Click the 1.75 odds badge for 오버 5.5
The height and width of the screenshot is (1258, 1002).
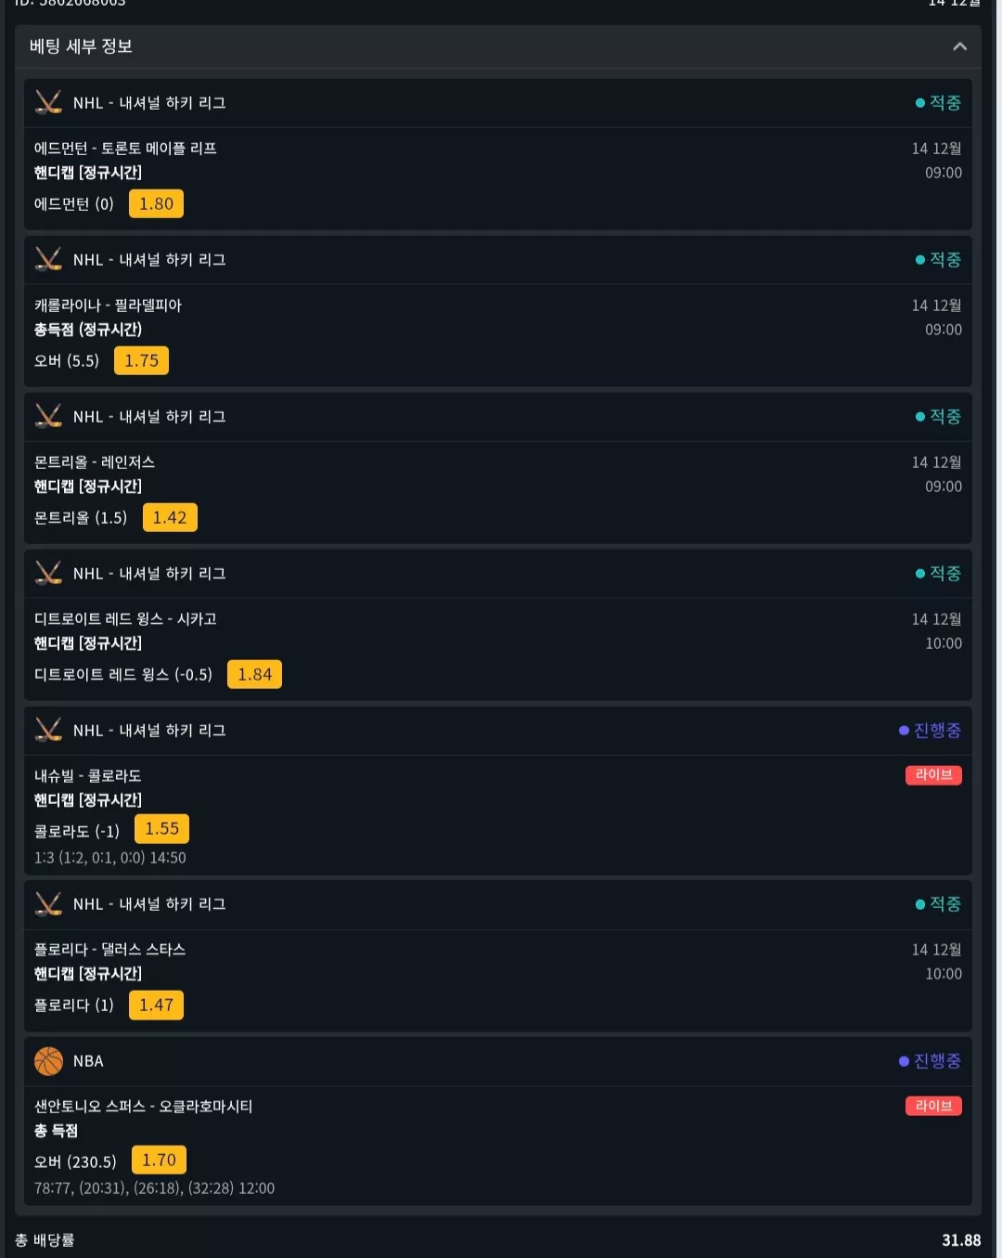(141, 360)
